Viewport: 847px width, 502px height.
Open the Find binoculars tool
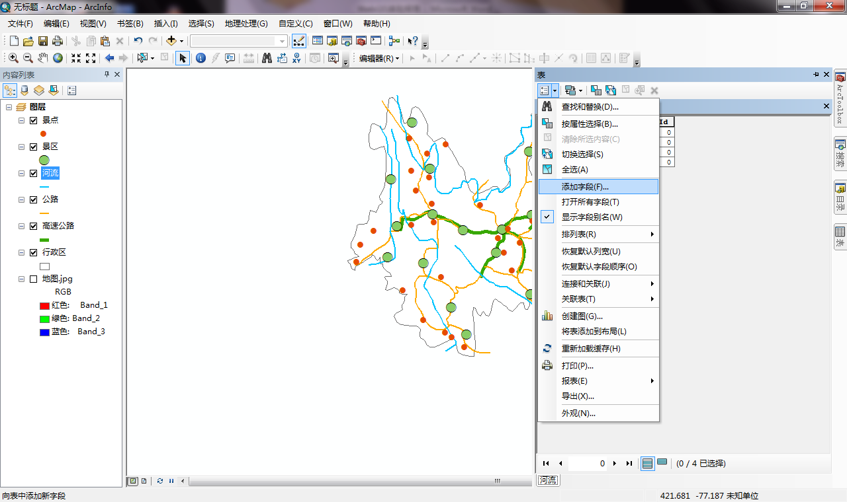pyautogui.click(x=267, y=58)
